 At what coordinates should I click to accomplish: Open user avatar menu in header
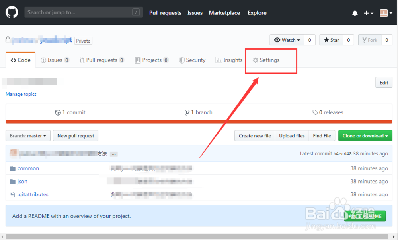coord(386,13)
